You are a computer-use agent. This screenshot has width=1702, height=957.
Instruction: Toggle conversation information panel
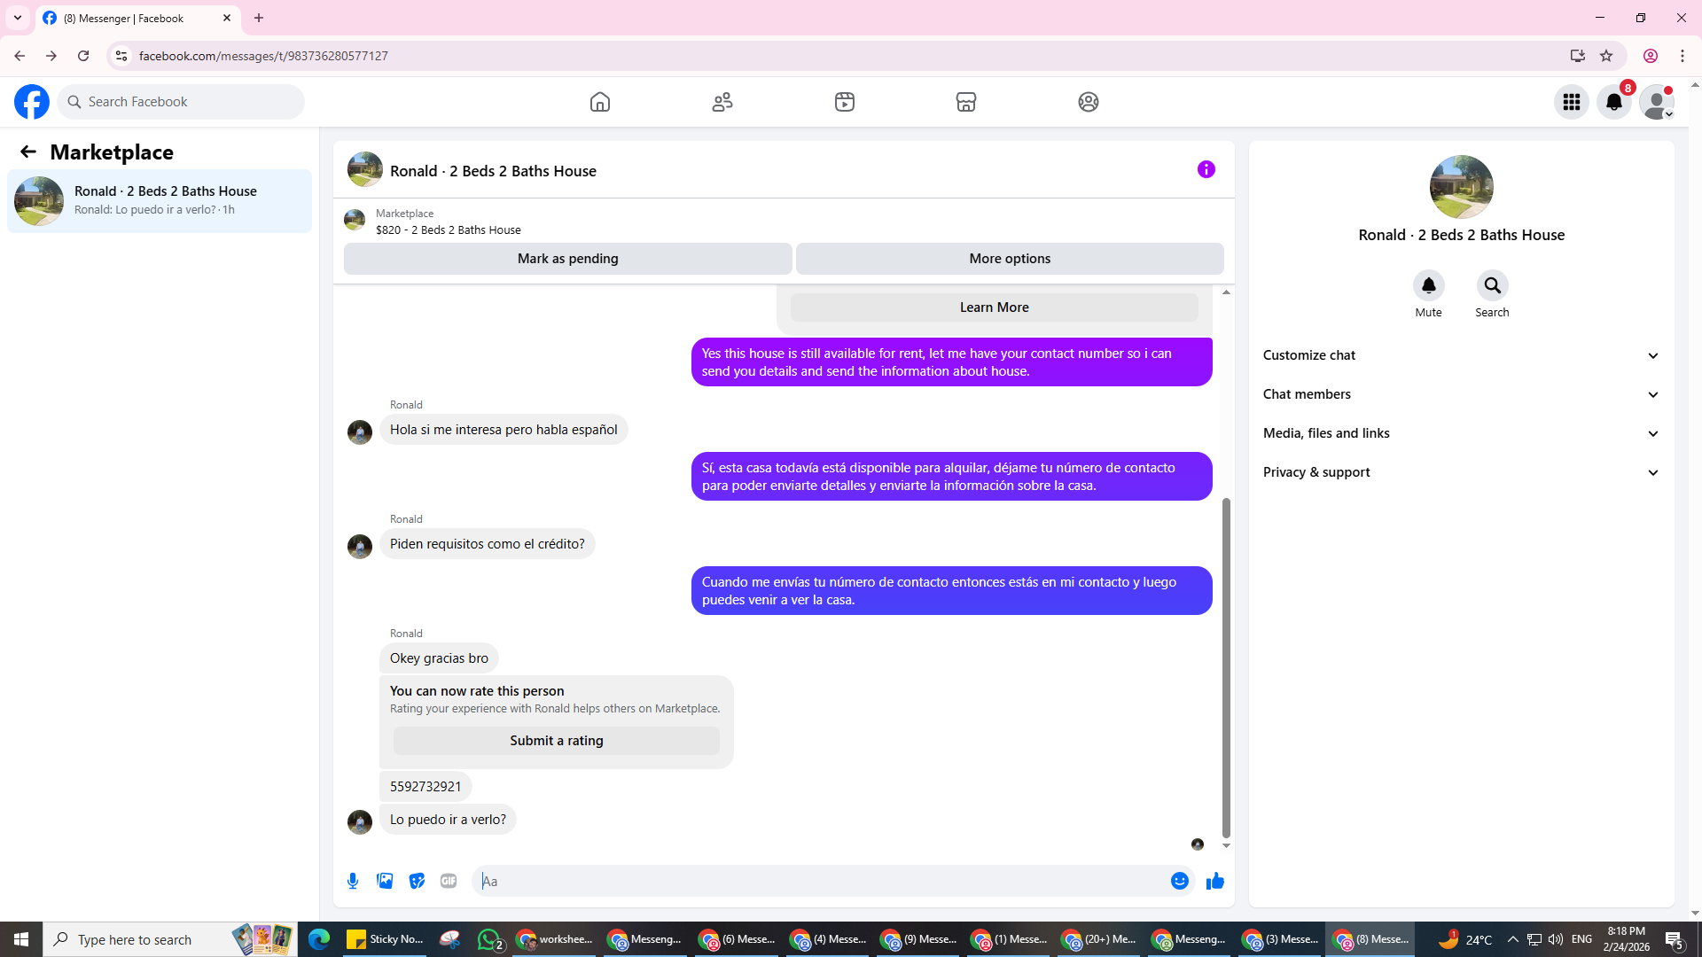click(1206, 169)
